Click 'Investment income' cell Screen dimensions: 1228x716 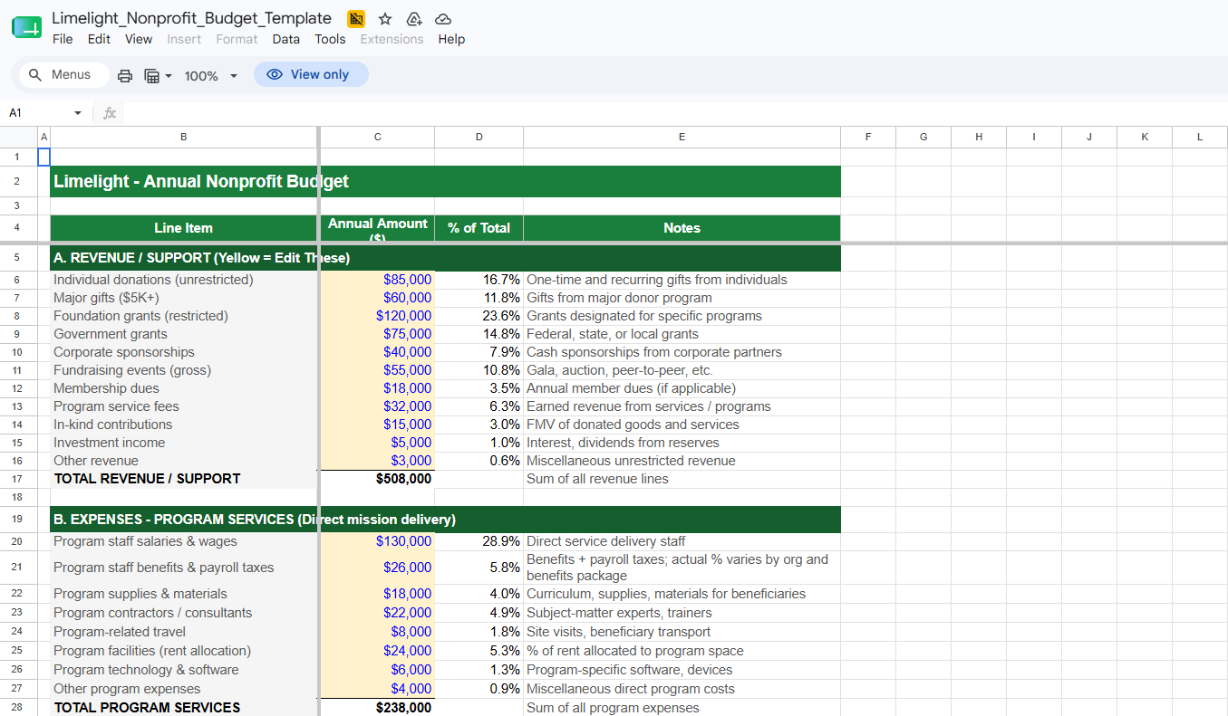183,443
